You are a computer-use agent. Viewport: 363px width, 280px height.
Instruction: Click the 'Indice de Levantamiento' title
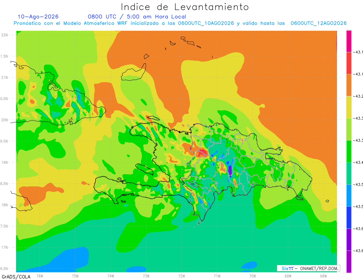click(x=185, y=7)
